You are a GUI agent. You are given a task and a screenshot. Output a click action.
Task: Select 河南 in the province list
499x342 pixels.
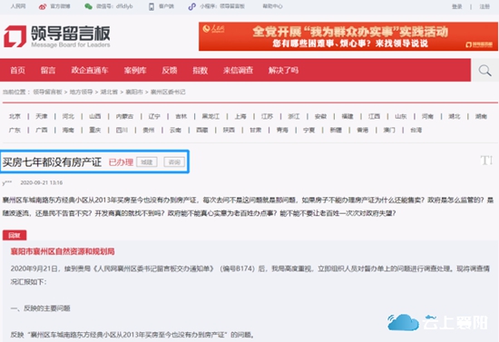[427, 116]
